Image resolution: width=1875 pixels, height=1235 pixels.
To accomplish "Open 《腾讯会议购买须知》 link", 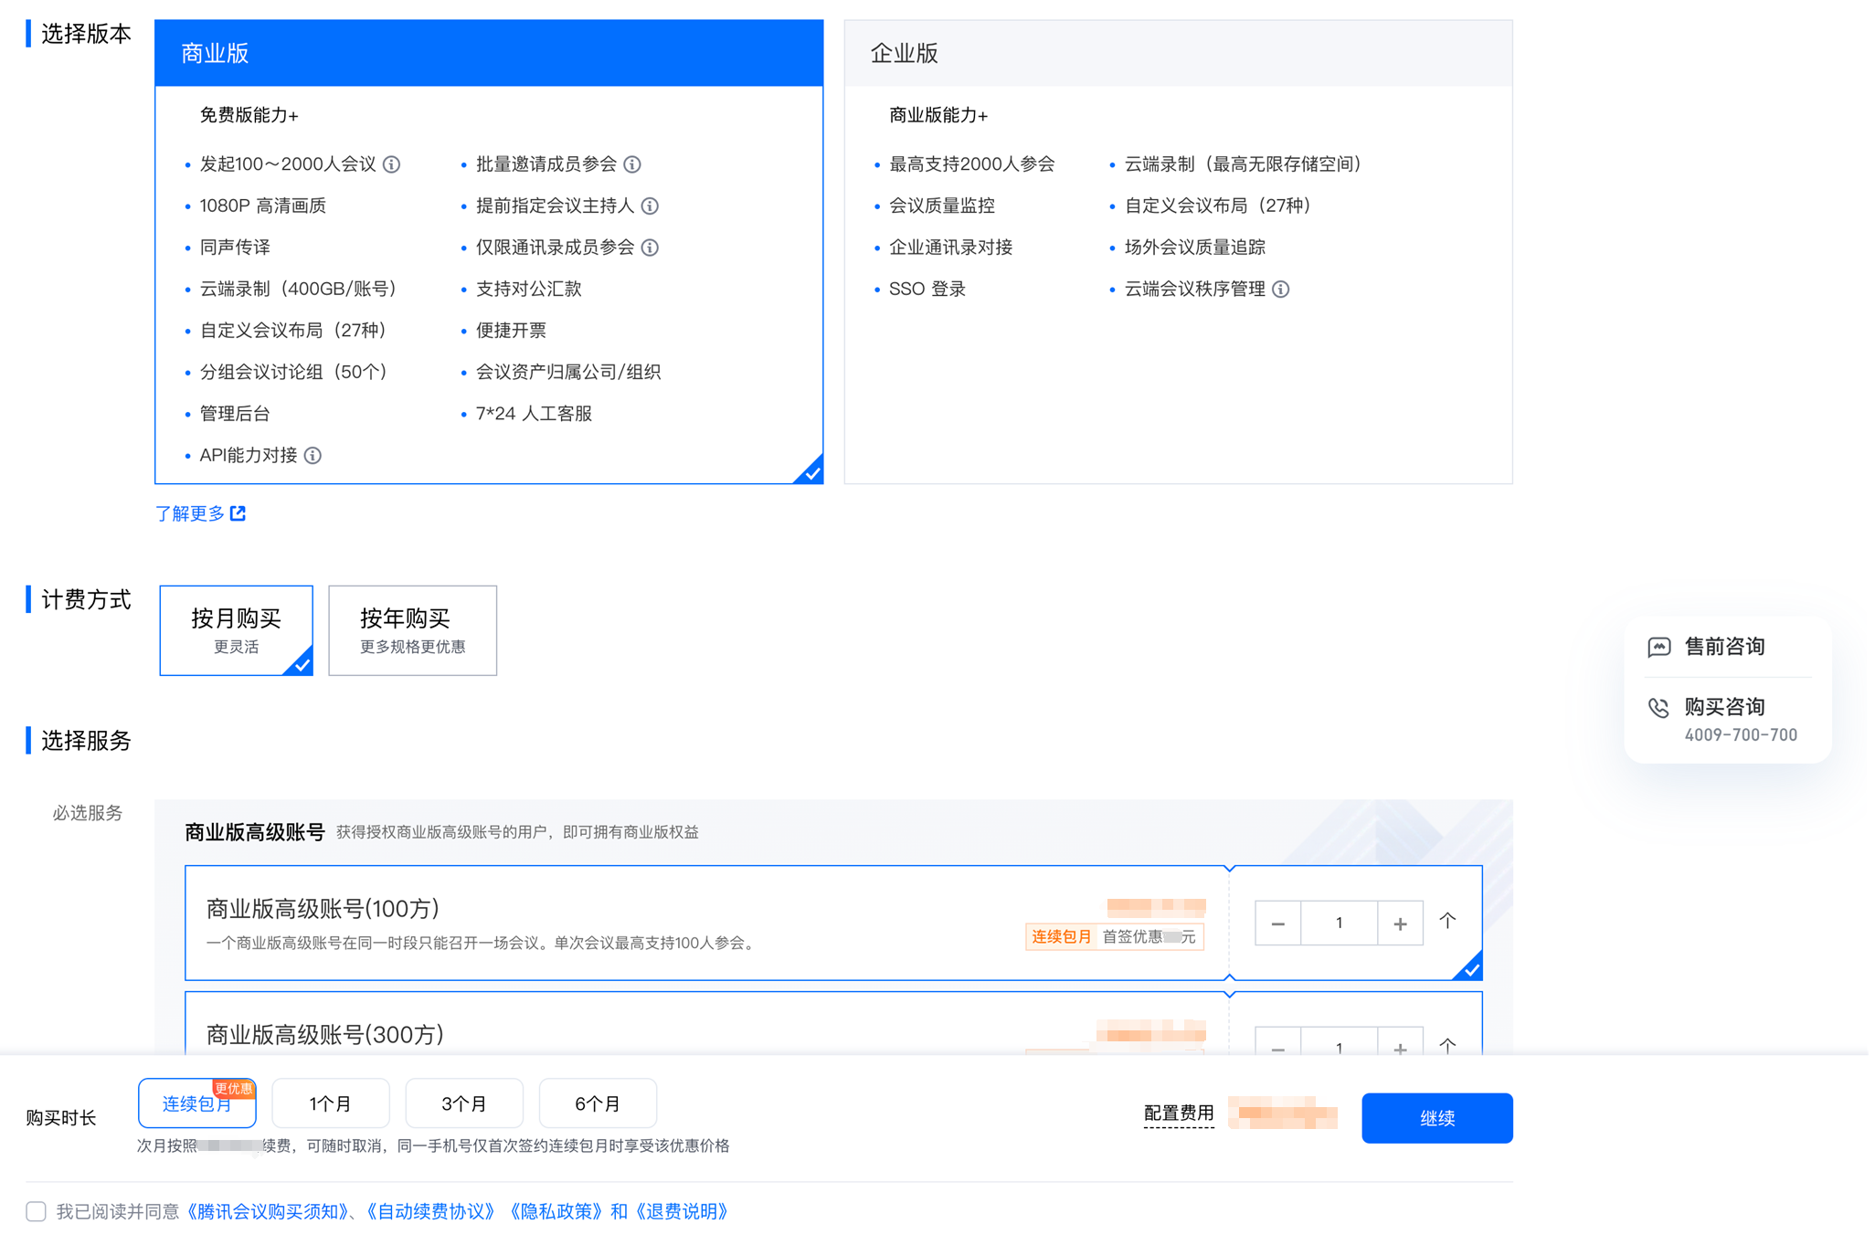I will click(x=268, y=1212).
